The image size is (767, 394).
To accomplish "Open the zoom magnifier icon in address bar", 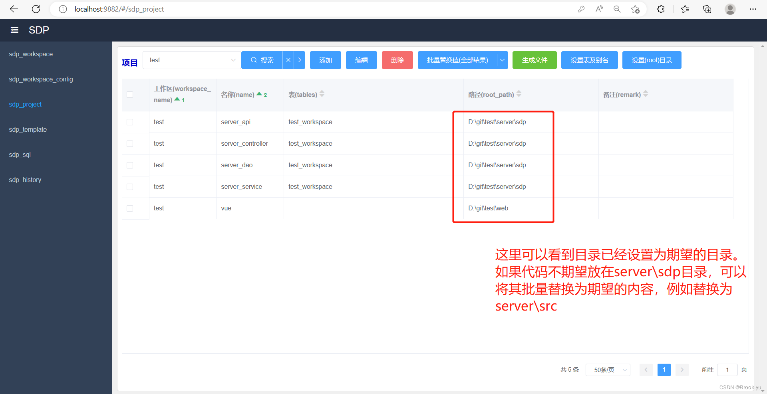I will (x=617, y=9).
